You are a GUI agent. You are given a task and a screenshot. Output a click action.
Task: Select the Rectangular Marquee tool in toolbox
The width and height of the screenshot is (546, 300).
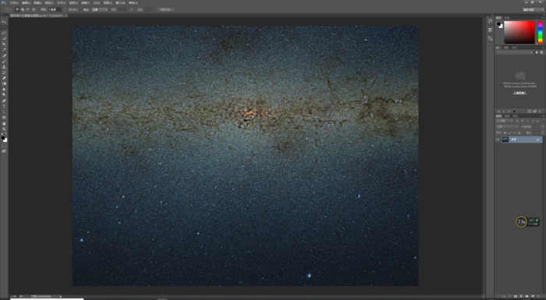coord(4,27)
